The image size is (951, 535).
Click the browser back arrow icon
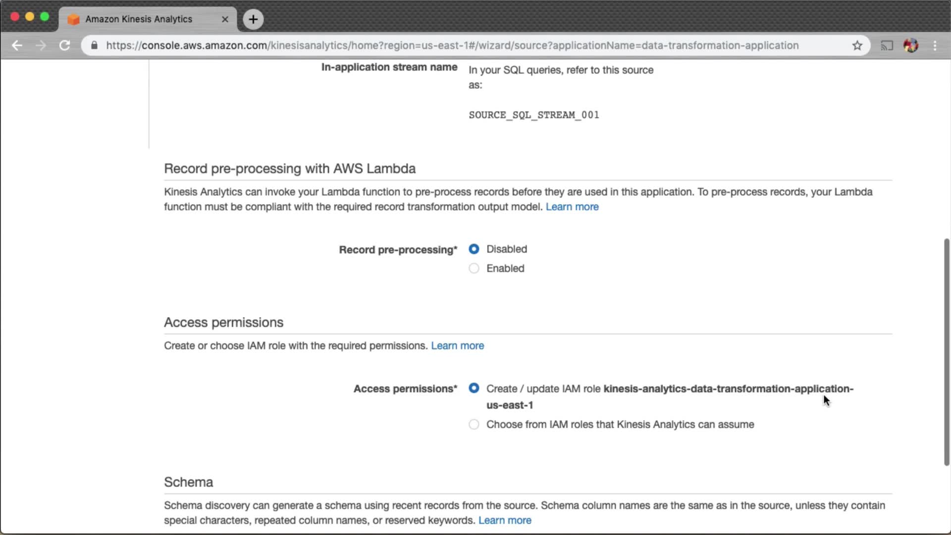pyautogui.click(x=17, y=46)
